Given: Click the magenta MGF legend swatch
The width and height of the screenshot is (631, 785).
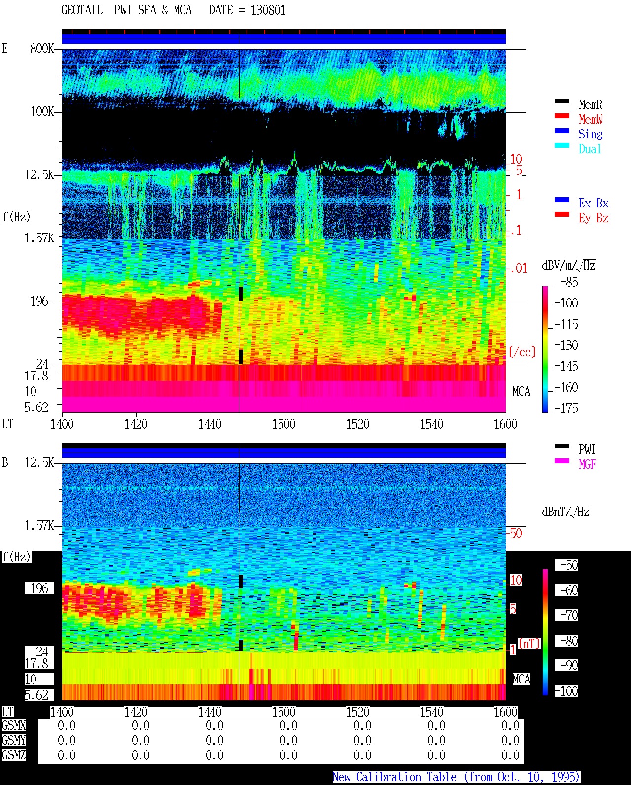Looking at the screenshot, I should (562, 461).
